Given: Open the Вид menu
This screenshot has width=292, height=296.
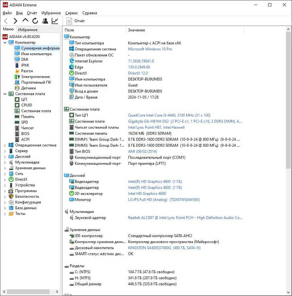Looking at the screenshot, I should tap(19, 13).
